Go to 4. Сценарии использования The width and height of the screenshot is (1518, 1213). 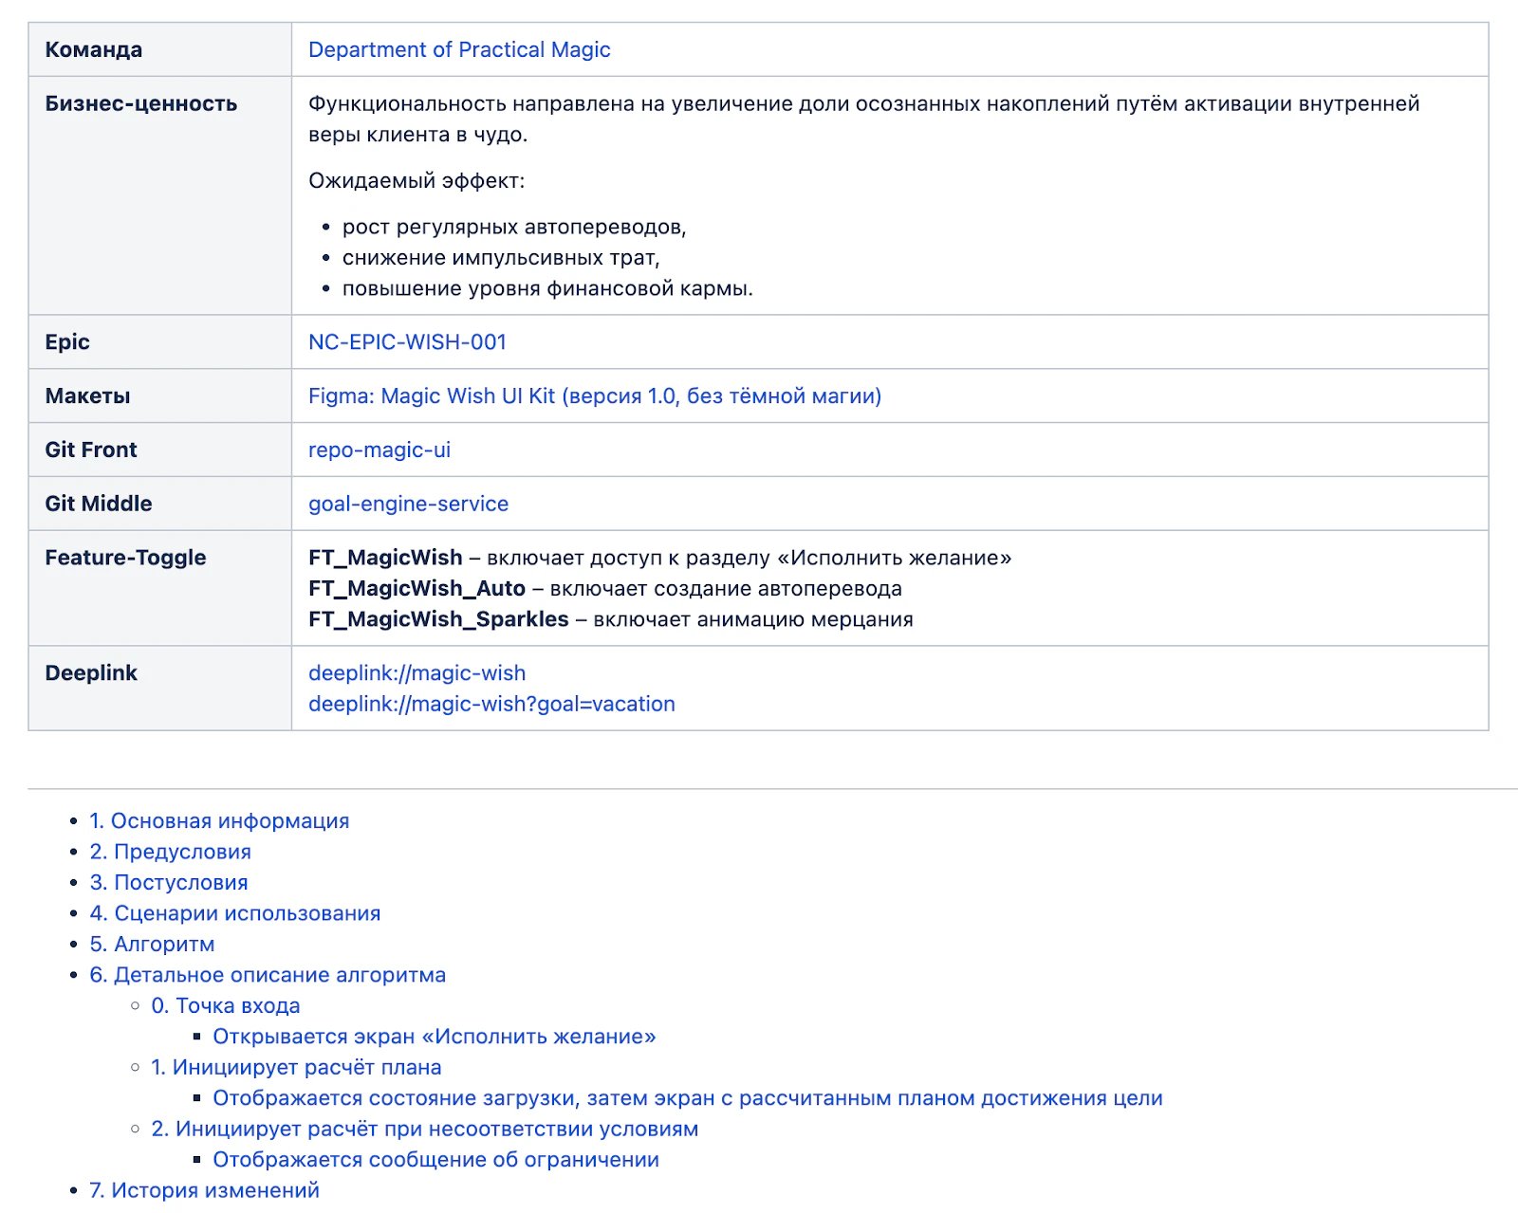click(x=235, y=913)
